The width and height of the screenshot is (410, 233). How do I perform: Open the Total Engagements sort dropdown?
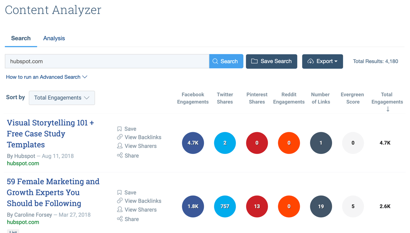click(x=62, y=98)
